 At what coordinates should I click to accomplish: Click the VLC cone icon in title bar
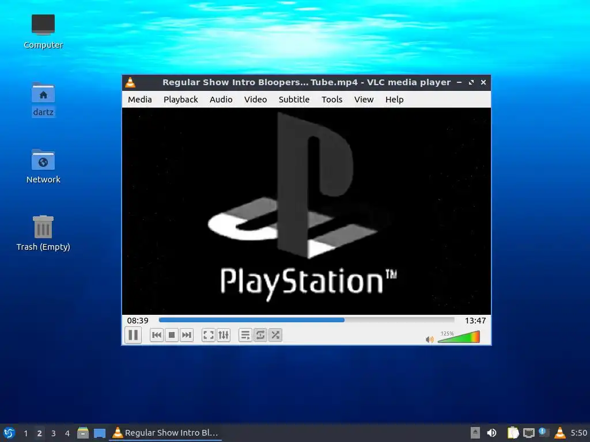tap(130, 82)
